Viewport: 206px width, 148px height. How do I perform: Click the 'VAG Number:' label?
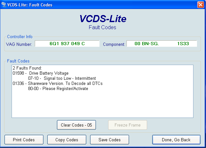click(19, 44)
